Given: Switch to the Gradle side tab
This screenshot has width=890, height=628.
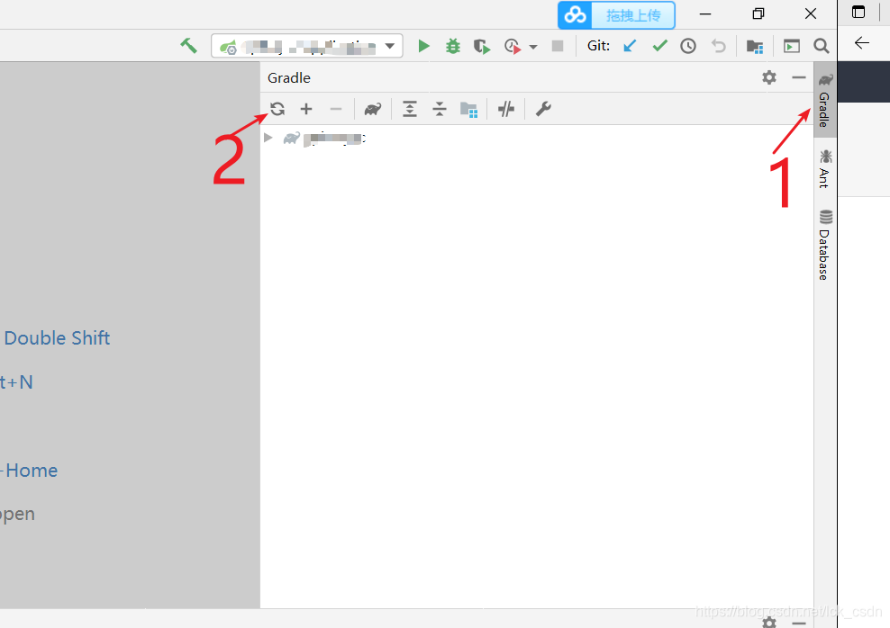Looking at the screenshot, I should click(x=825, y=101).
